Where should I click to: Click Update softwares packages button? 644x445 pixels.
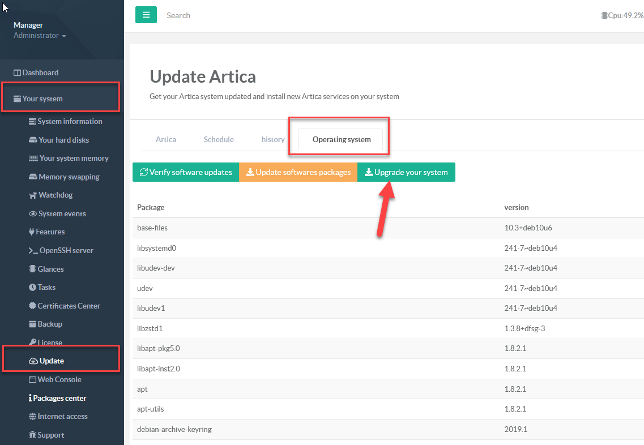298,172
